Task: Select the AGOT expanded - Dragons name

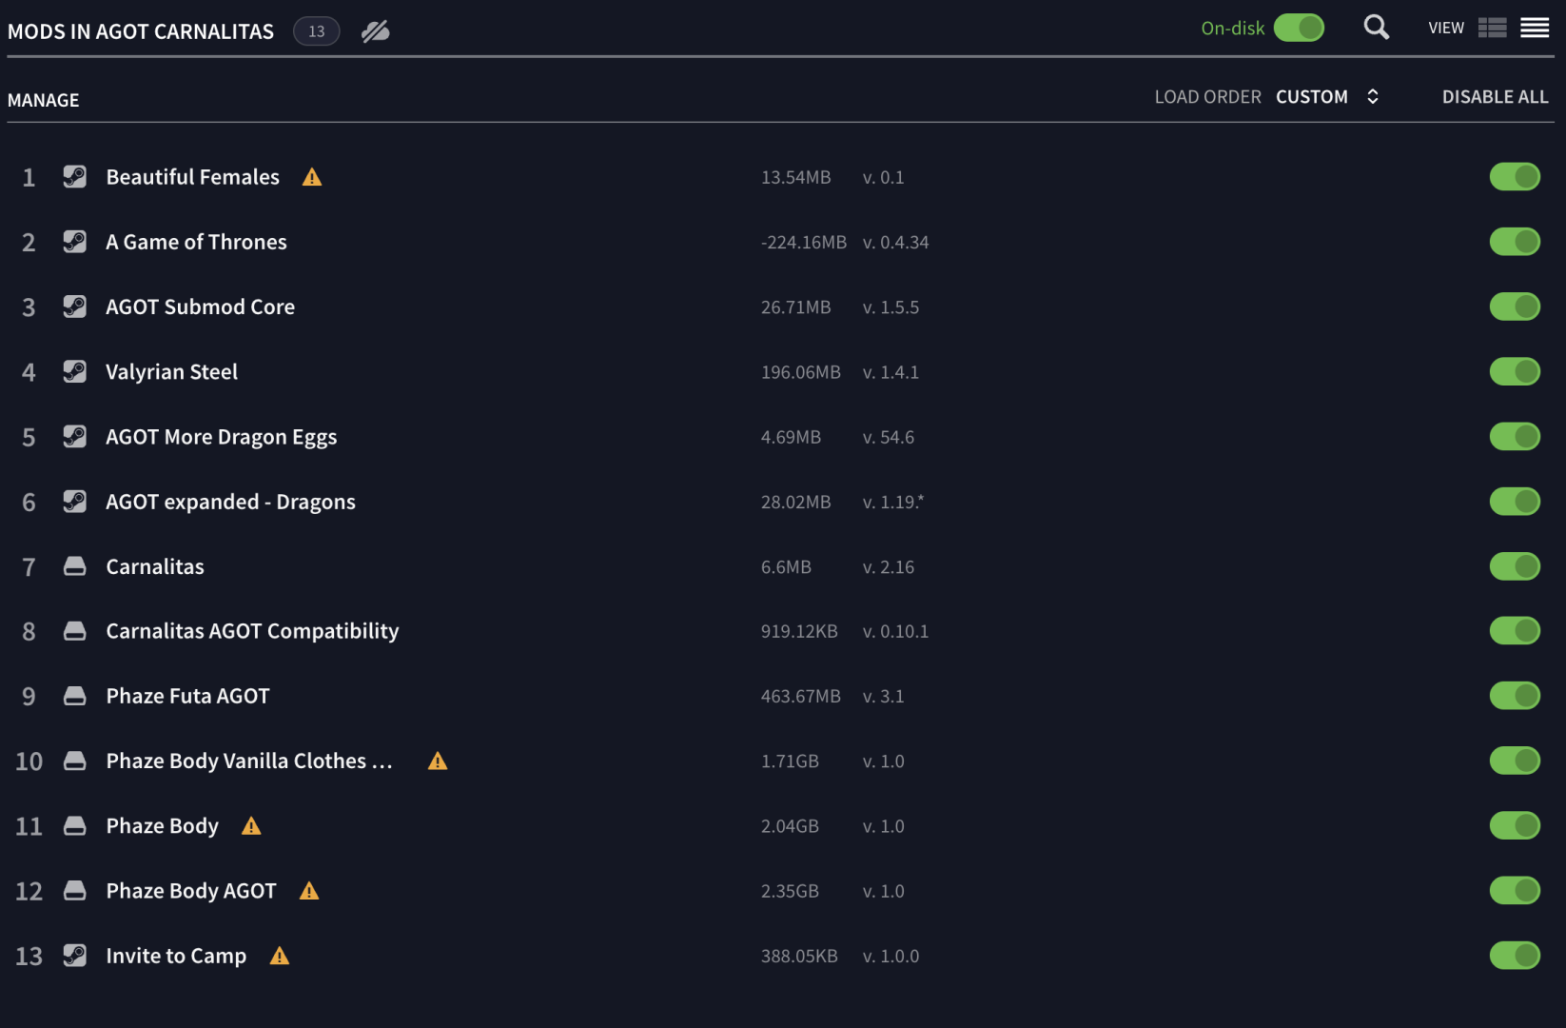Action: pos(231,502)
